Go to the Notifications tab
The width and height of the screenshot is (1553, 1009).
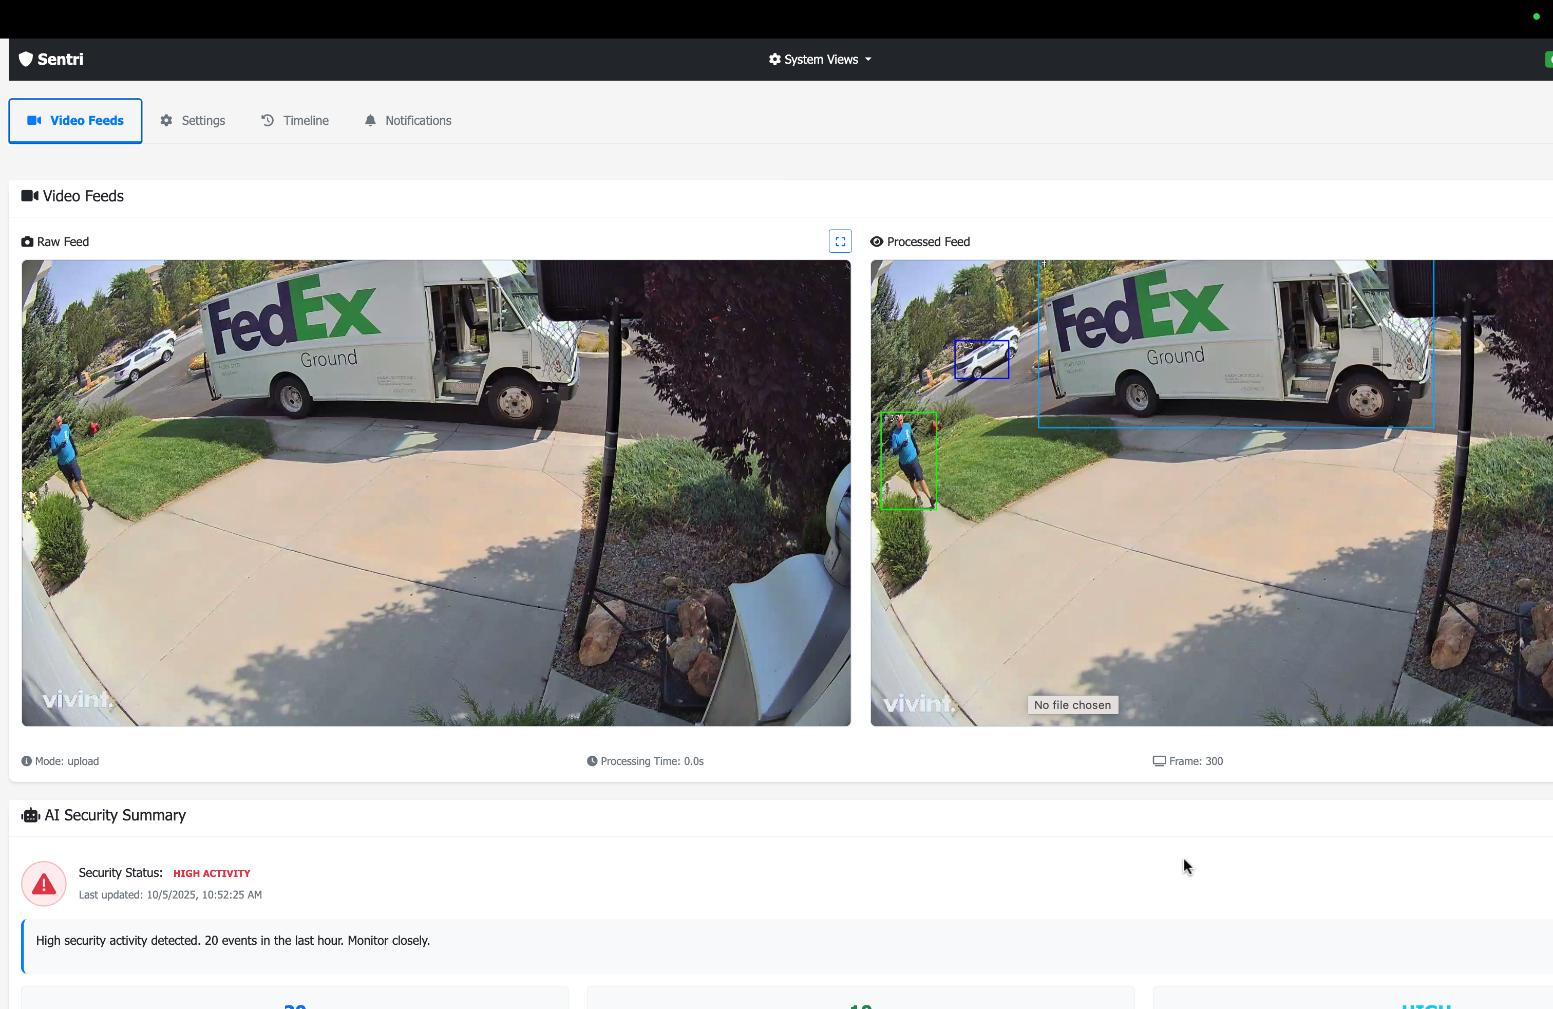click(x=418, y=121)
